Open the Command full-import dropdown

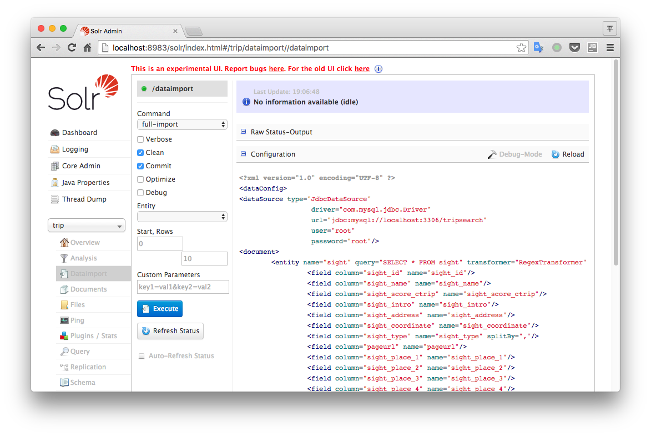(182, 124)
